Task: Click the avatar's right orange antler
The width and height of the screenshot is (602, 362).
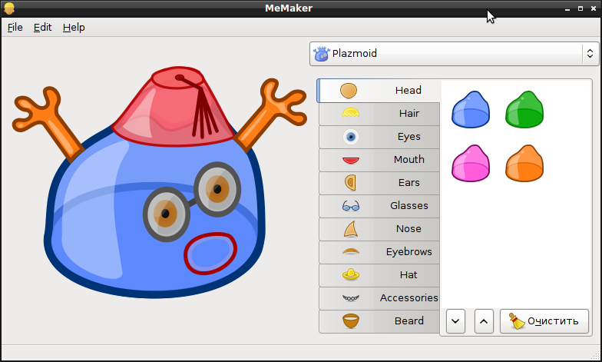Action: [272, 114]
